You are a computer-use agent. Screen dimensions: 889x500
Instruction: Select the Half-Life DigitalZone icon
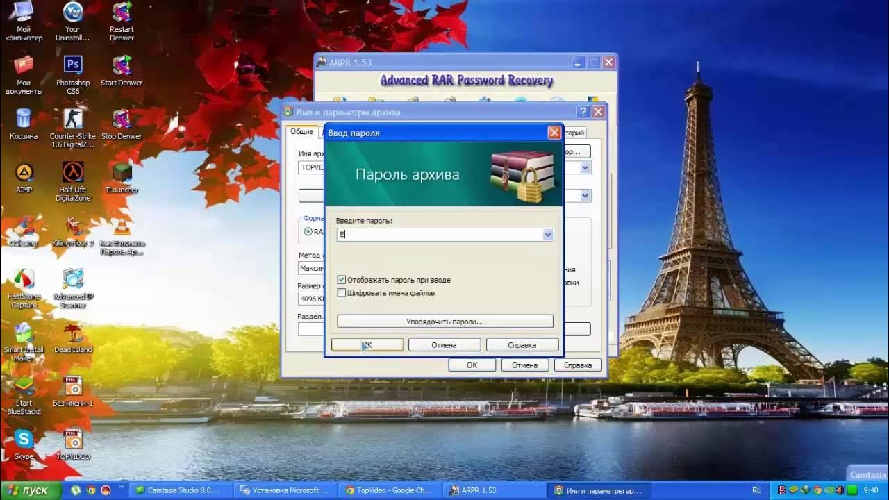(73, 181)
